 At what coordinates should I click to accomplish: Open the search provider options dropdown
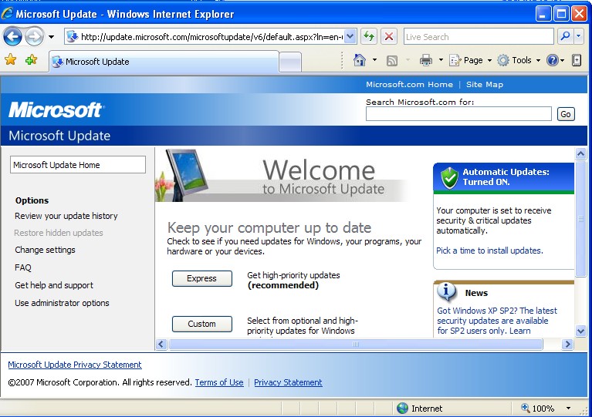(578, 36)
